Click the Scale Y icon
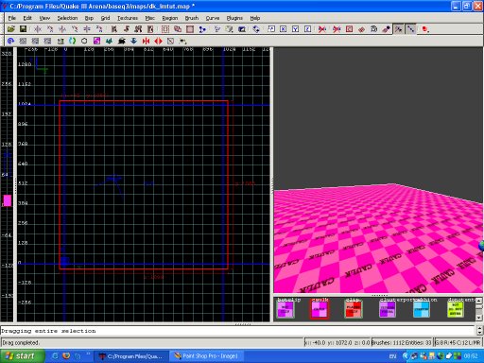Screen dimensions: 484x363 (296, 29)
